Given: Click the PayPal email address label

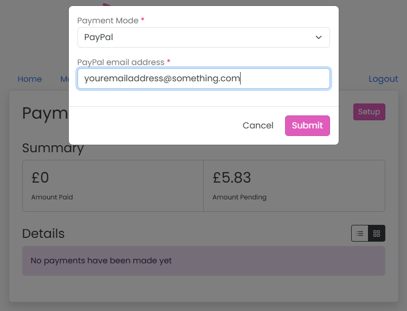Looking at the screenshot, I should click(x=121, y=62).
